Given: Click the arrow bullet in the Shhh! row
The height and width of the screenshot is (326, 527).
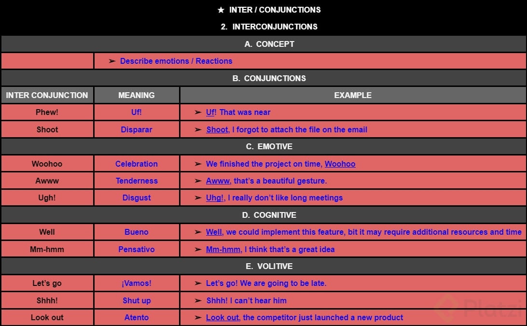Looking at the screenshot, I should tap(198, 300).
